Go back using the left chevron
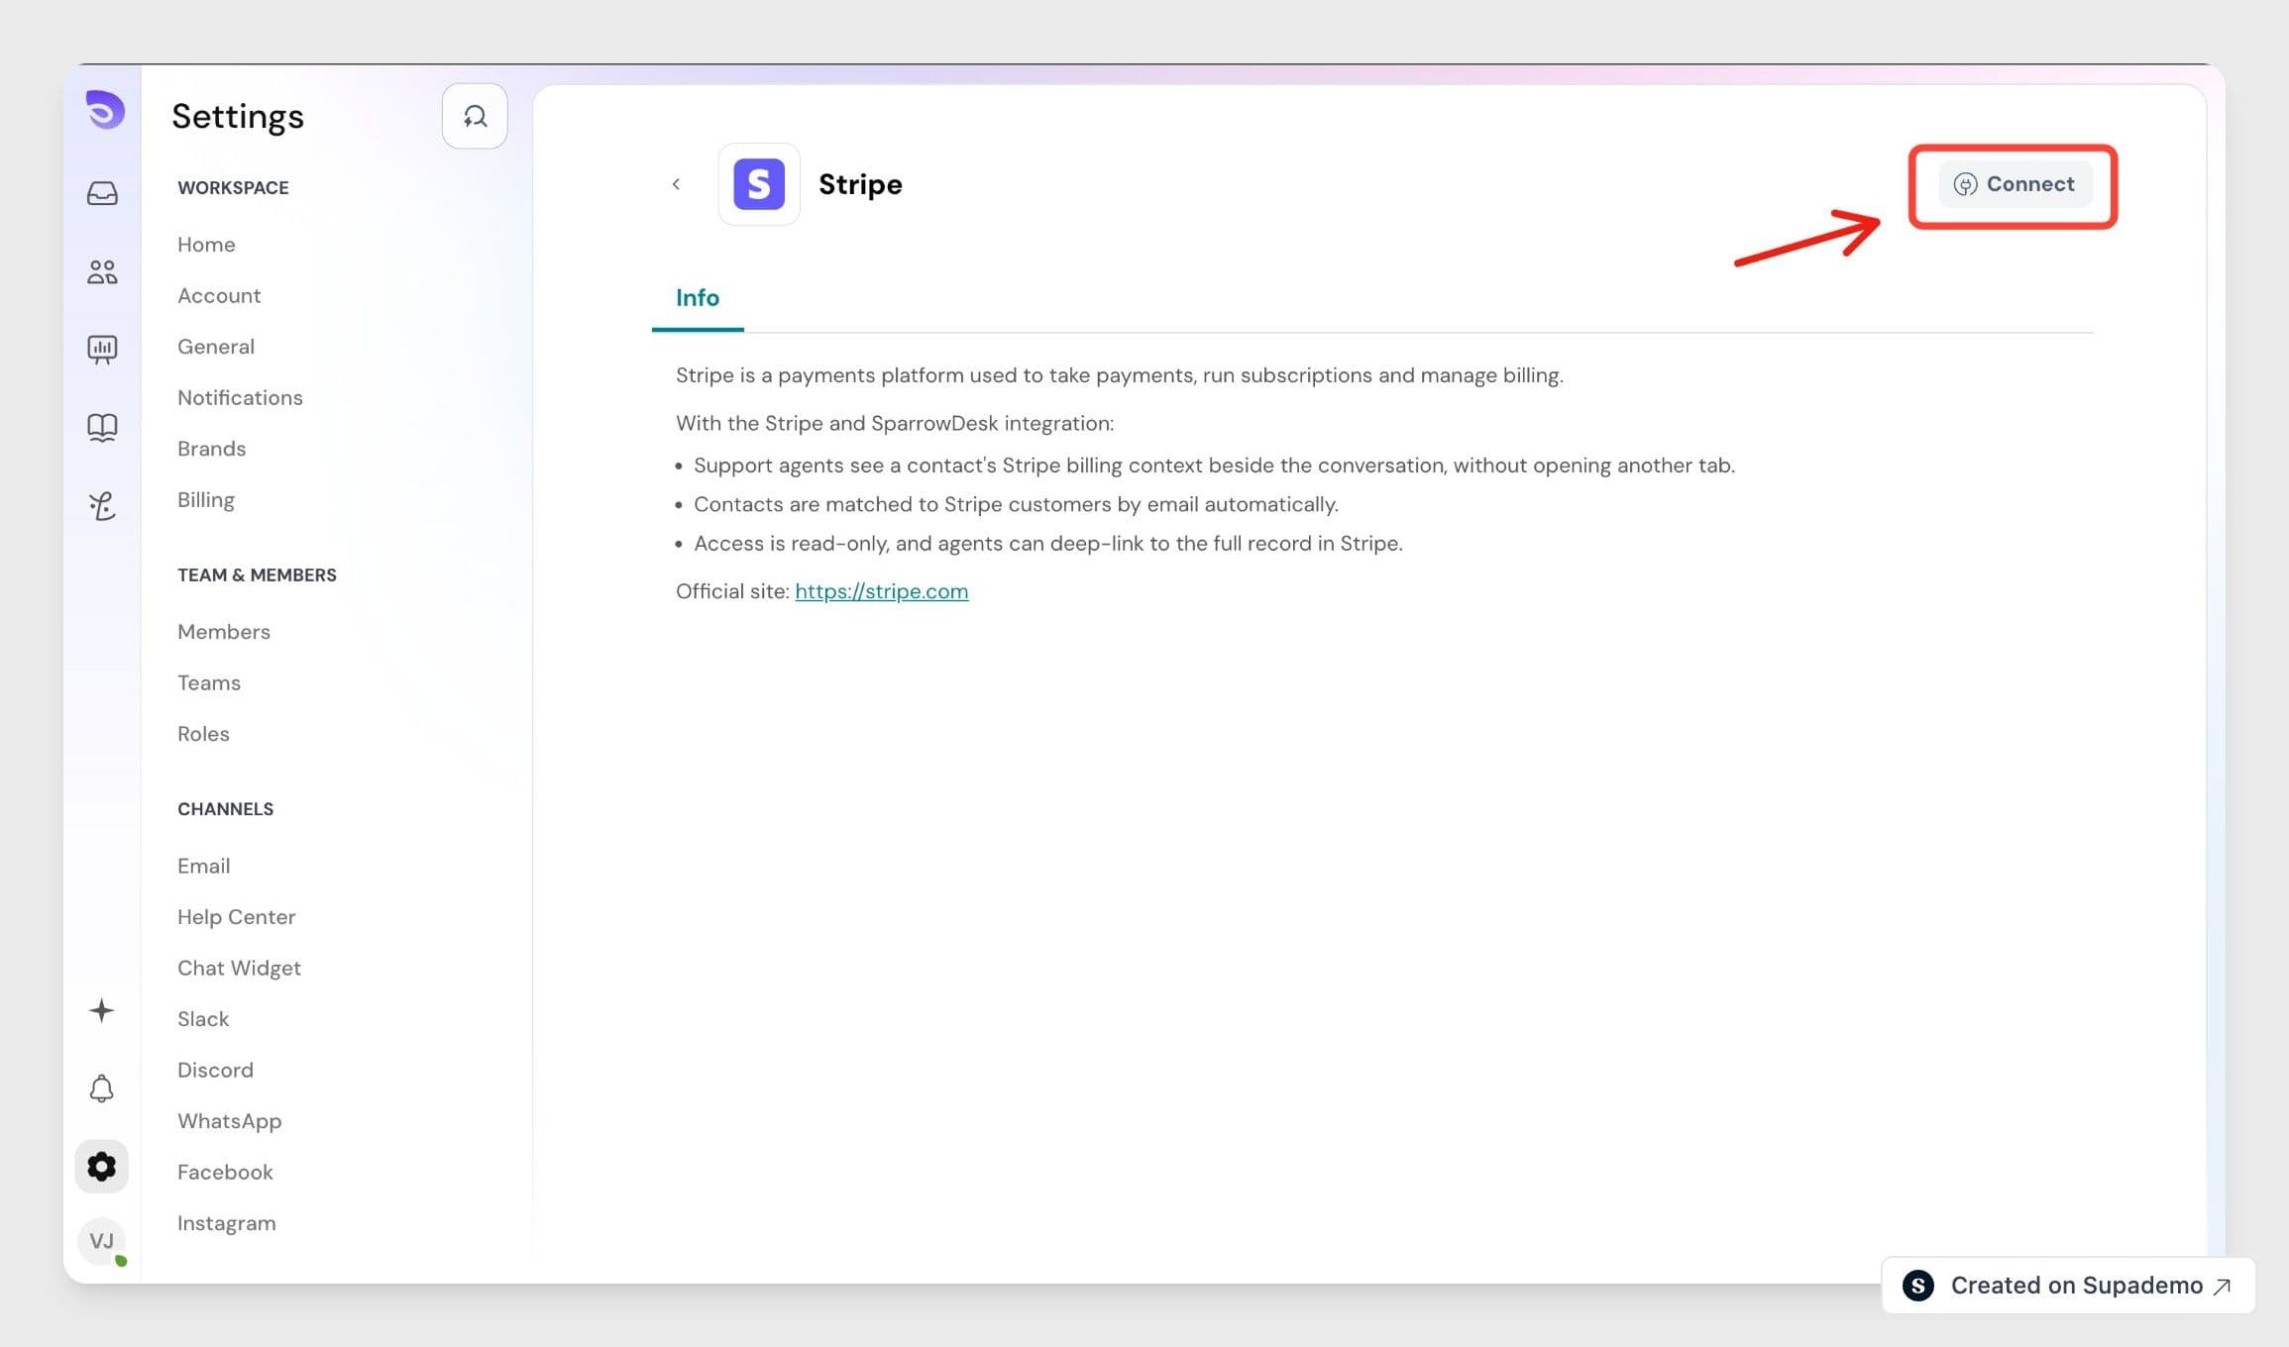Image resolution: width=2289 pixels, height=1347 pixels. 676,184
